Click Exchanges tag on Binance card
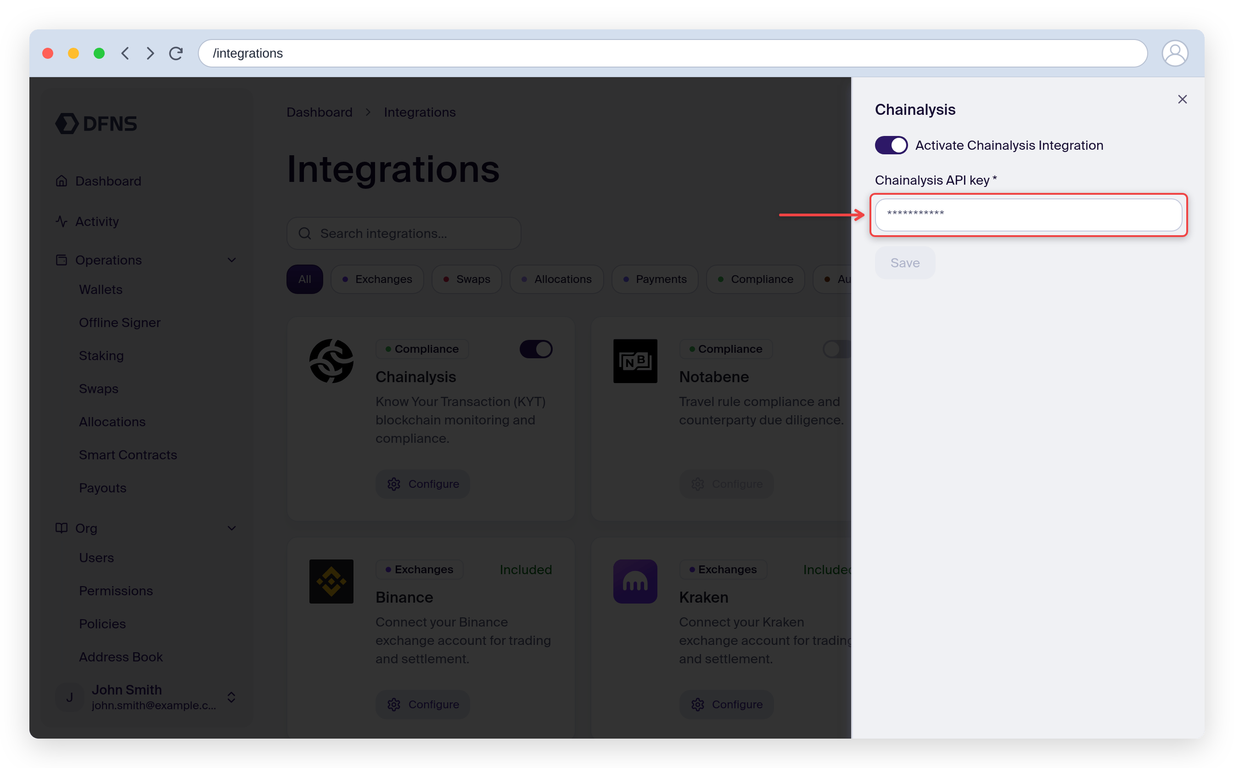Screen dimensions: 1234x768 [419, 570]
